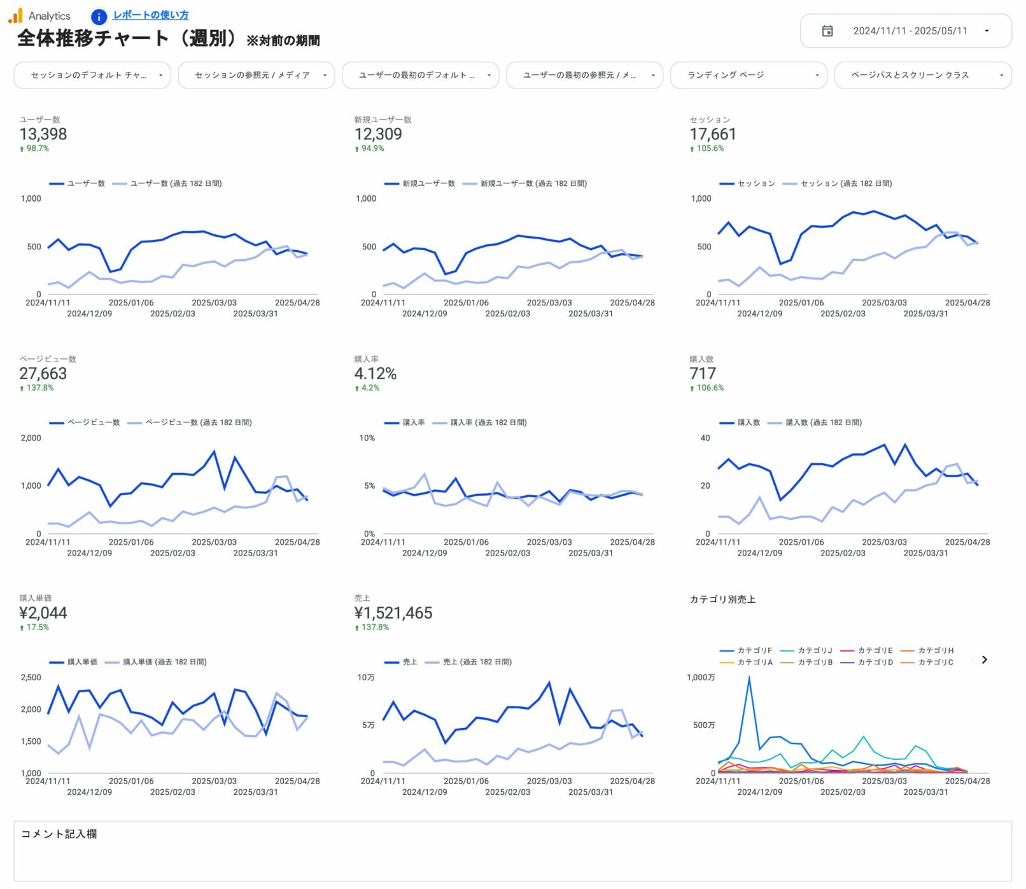The width and height of the screenshot is (1026, 889).
Task: Click the calendar icon in date picker
Action: click(x=827, y=31)
